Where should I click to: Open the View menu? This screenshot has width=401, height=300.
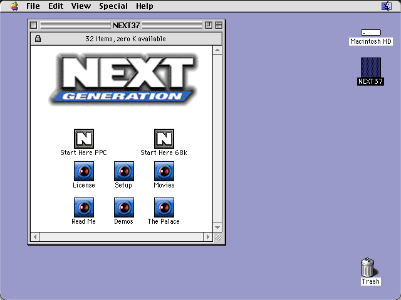[x=81, y=6]
